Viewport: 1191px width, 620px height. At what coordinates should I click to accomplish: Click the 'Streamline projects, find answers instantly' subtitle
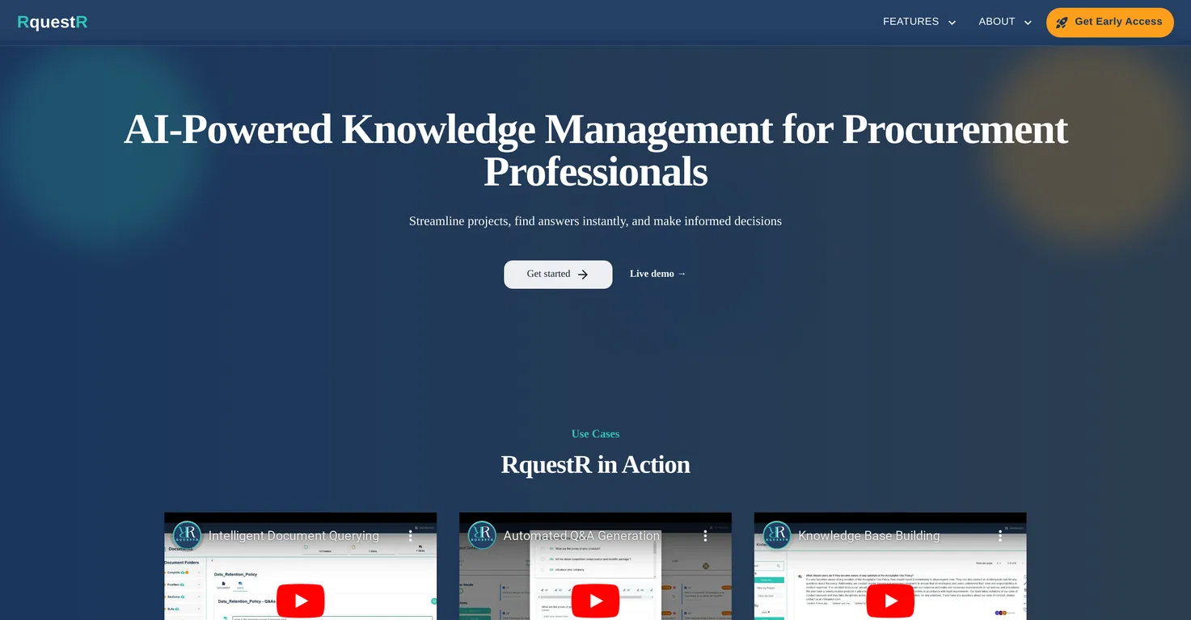point(596,221)
